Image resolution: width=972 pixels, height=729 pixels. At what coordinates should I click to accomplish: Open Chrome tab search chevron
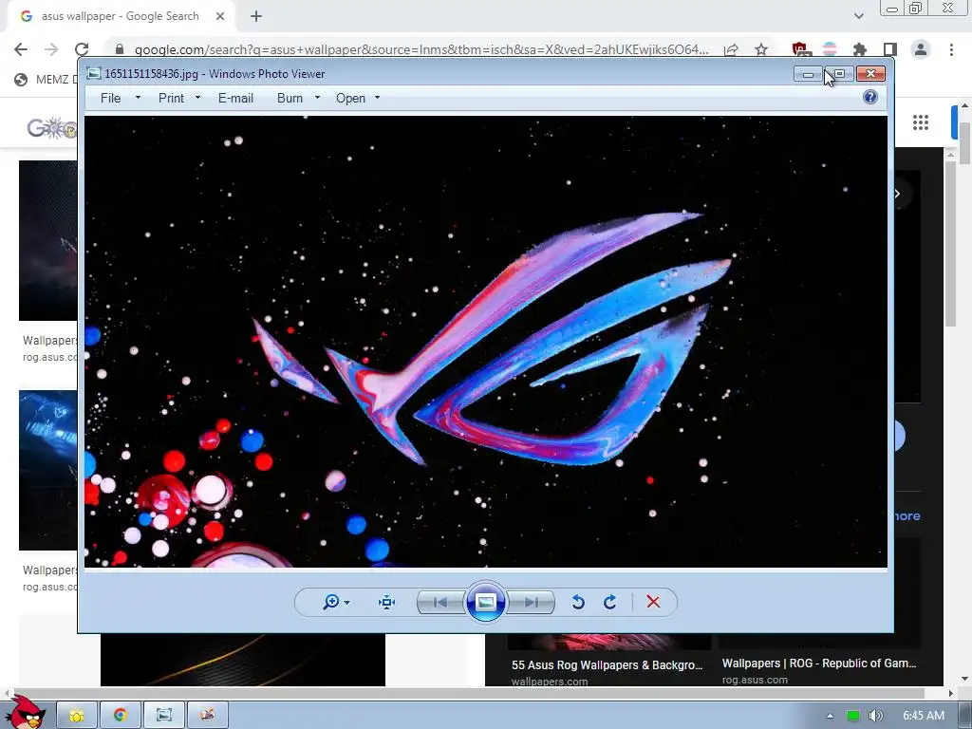(858, 16)
